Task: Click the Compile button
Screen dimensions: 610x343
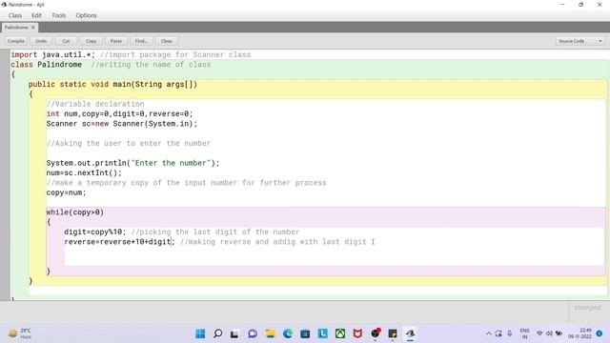Action: point(15,41)
